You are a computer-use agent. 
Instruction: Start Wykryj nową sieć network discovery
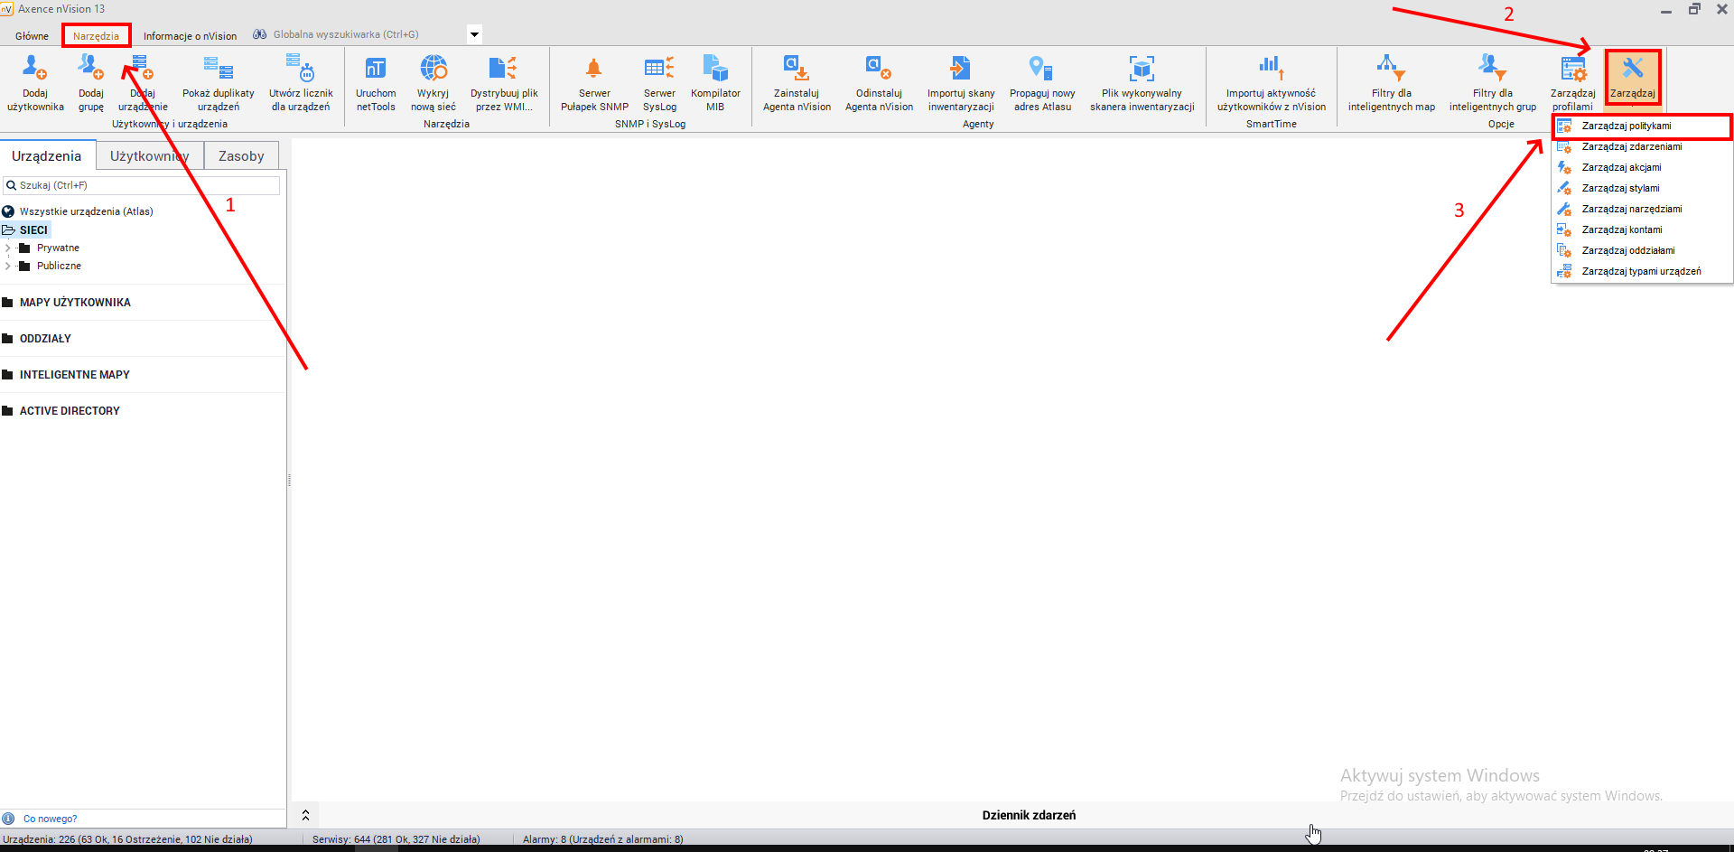[x=433, y=69]
